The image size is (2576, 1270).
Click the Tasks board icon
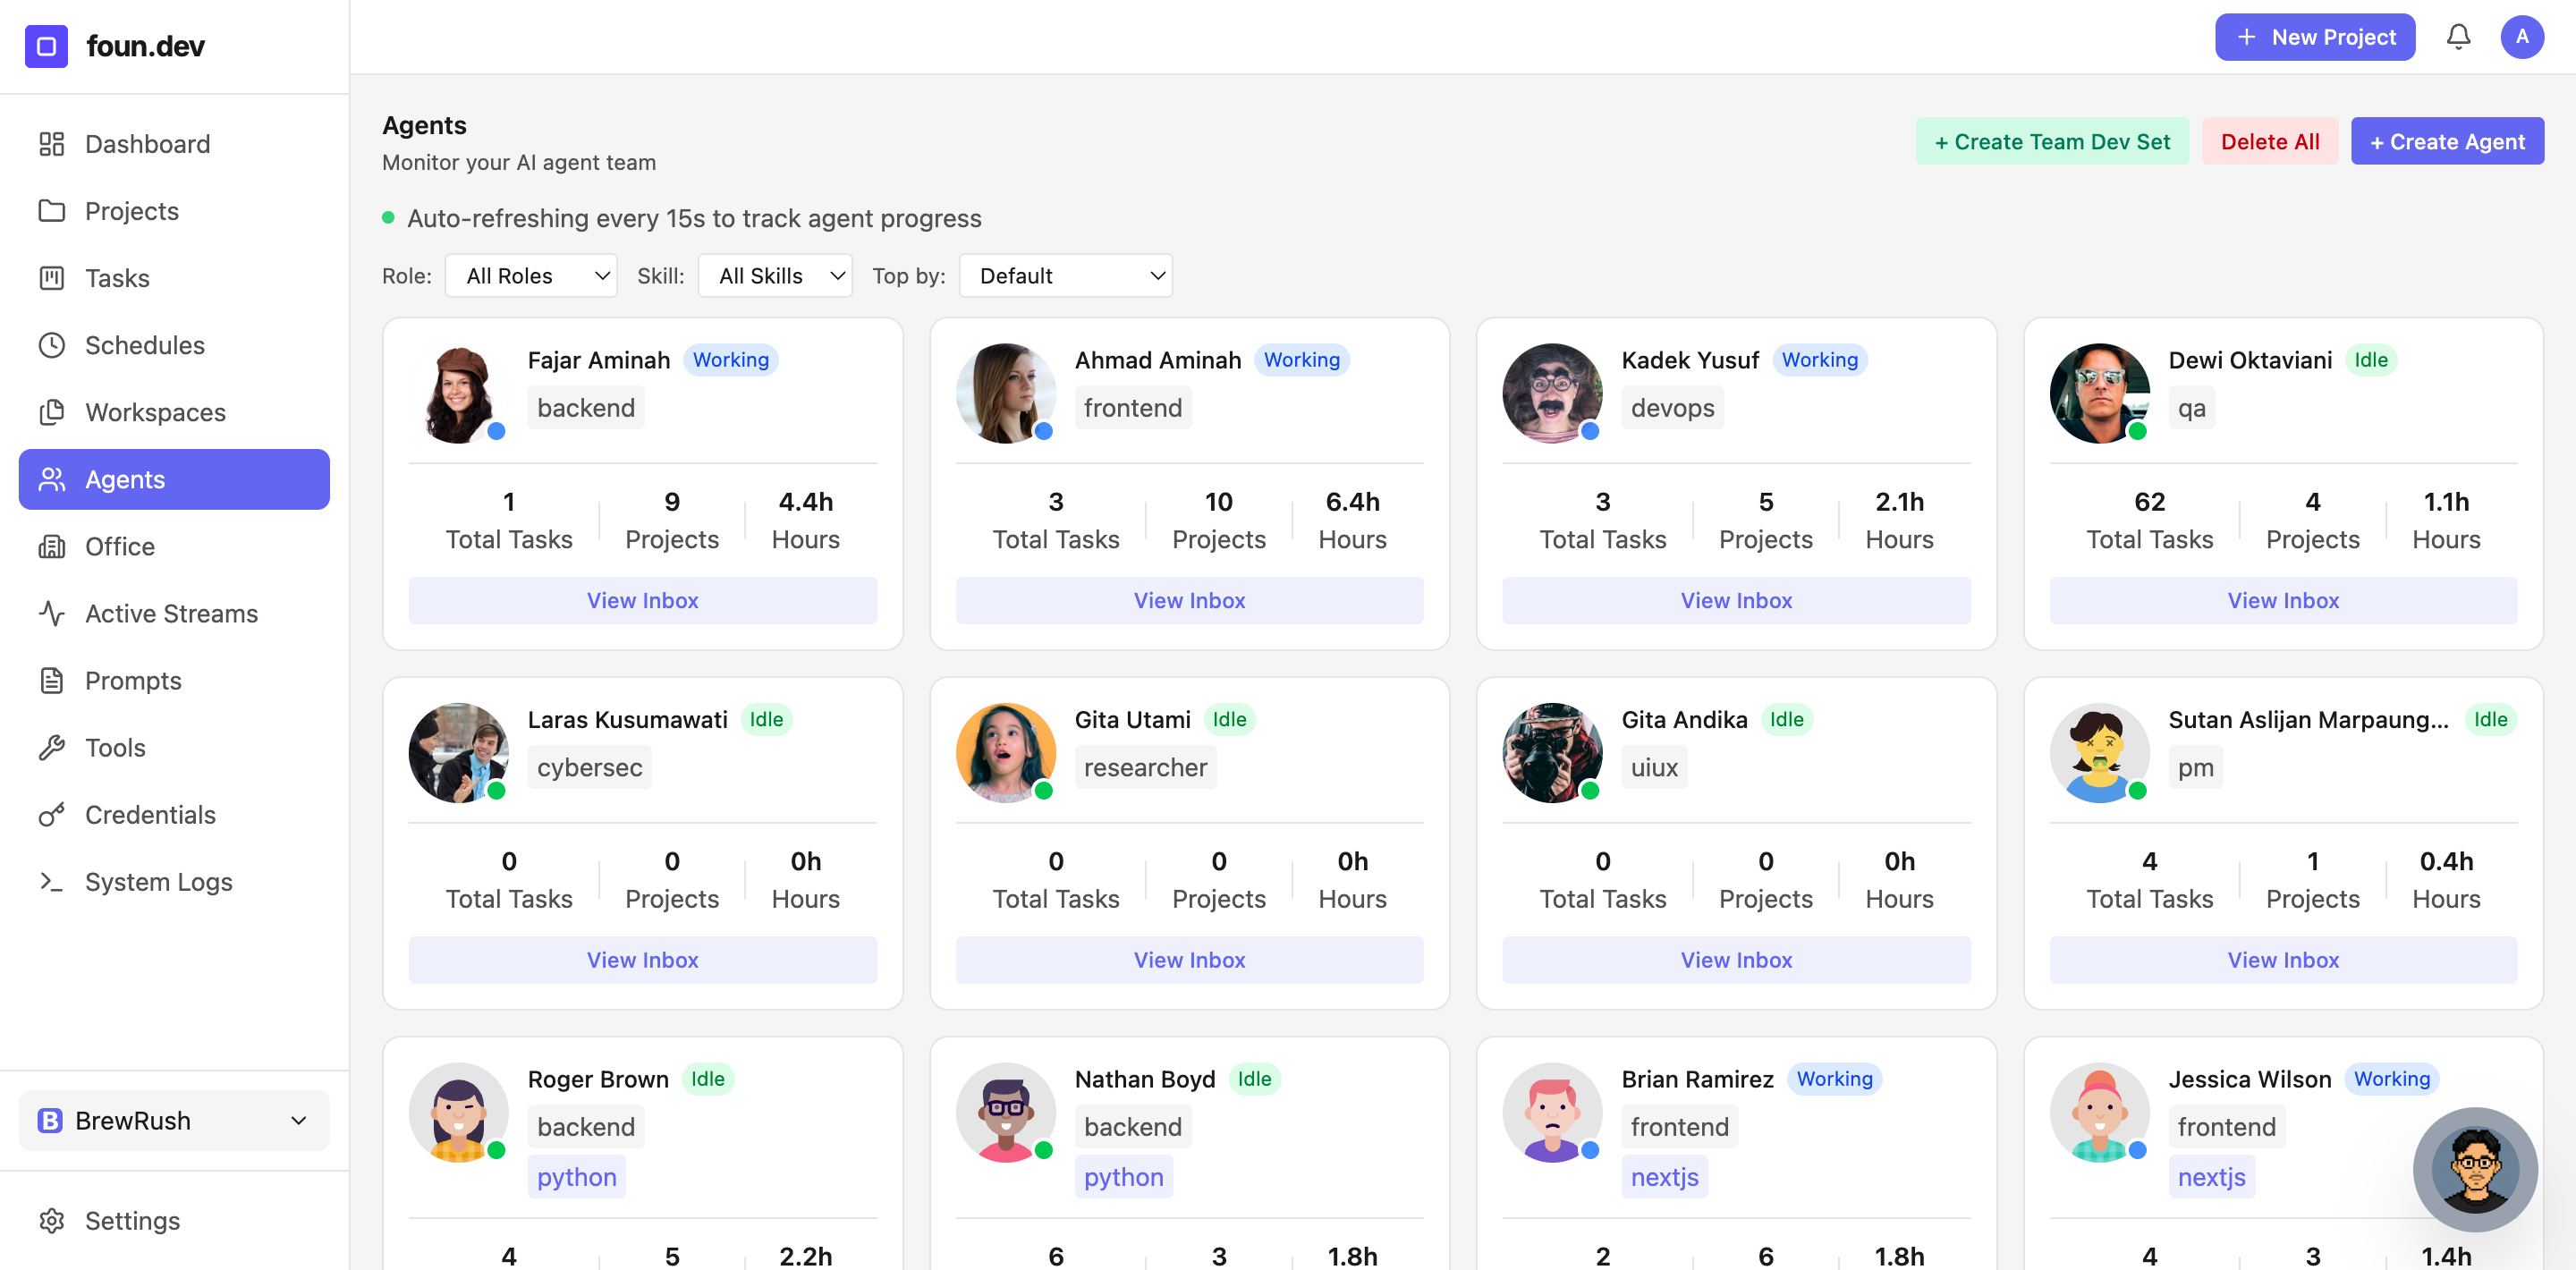(52, 278)
